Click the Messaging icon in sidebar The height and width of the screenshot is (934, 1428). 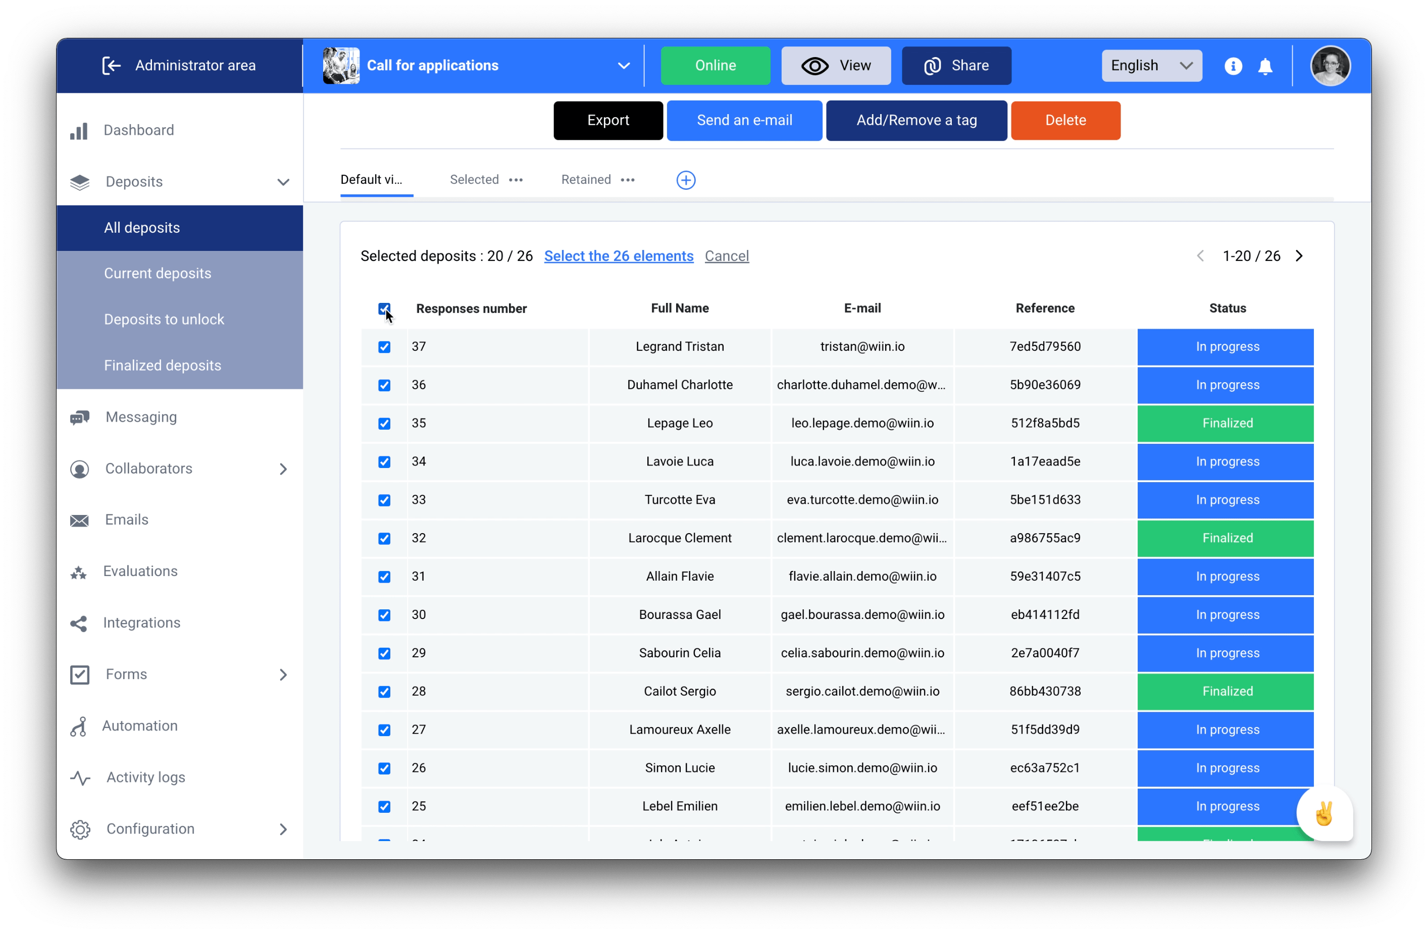(81, 417)
